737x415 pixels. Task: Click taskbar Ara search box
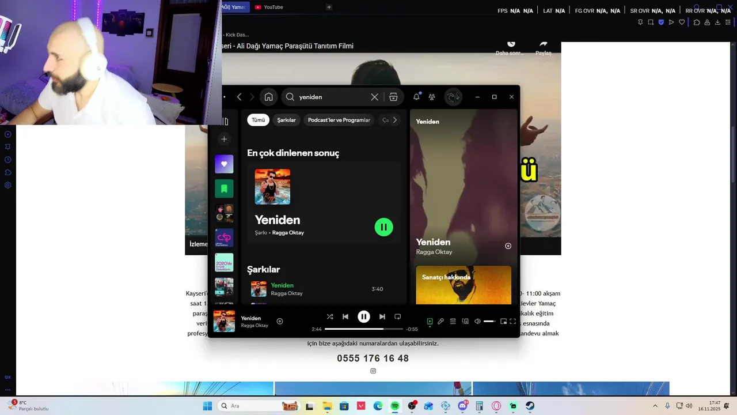coord(259,406)
